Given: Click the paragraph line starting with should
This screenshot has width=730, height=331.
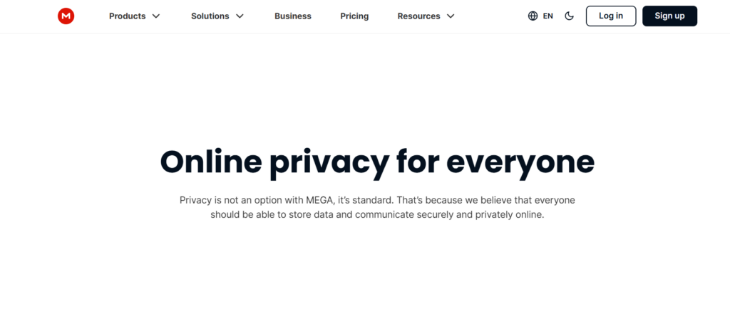Looking at the screenshot, I should point(377,215).
